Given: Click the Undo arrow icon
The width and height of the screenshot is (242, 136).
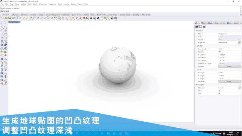Looking at the screenshot, I should (x=31, y=18).
